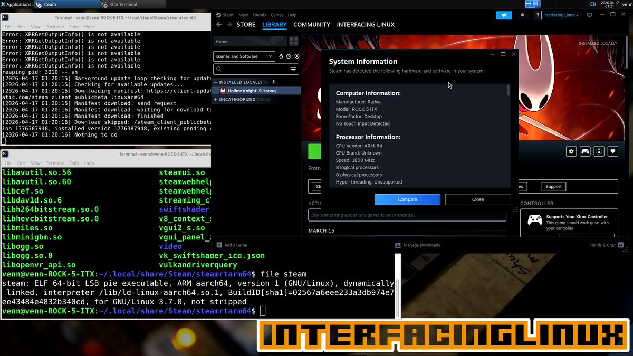This screenshot has width=633, height=356.
Task: Click 'vulkandriverquery' in lower terminal
Action: click(x=198, y=265)
